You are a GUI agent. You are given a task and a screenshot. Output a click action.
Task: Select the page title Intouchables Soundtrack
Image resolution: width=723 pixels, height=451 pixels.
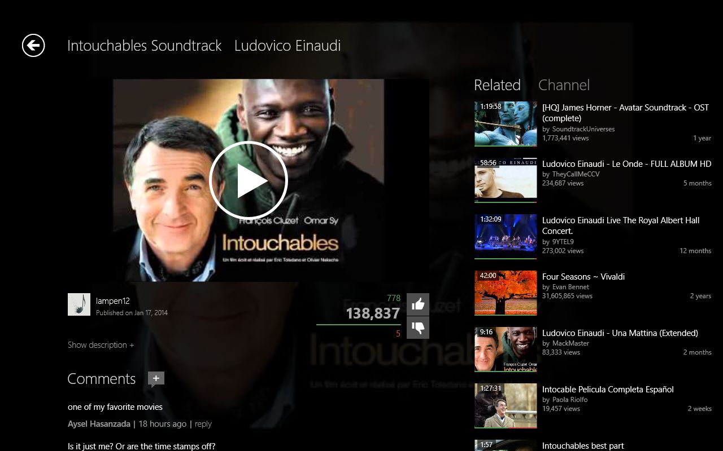(144, 46)
